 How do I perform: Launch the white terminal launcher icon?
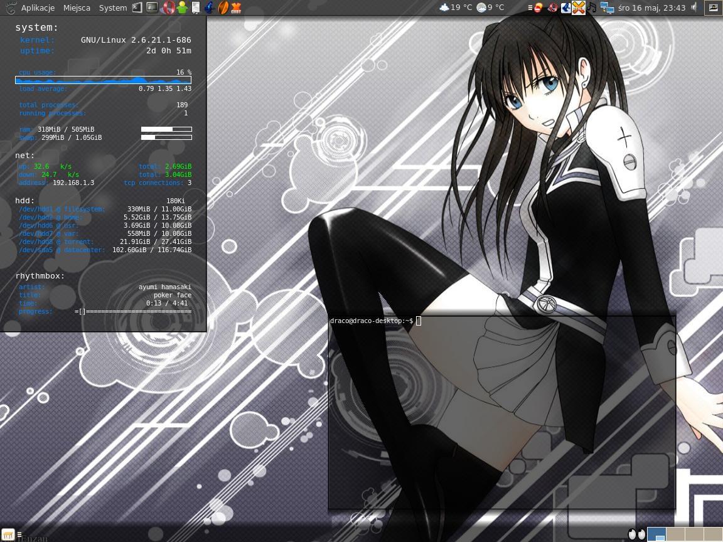pyautogui.click(x=137, y=8)
